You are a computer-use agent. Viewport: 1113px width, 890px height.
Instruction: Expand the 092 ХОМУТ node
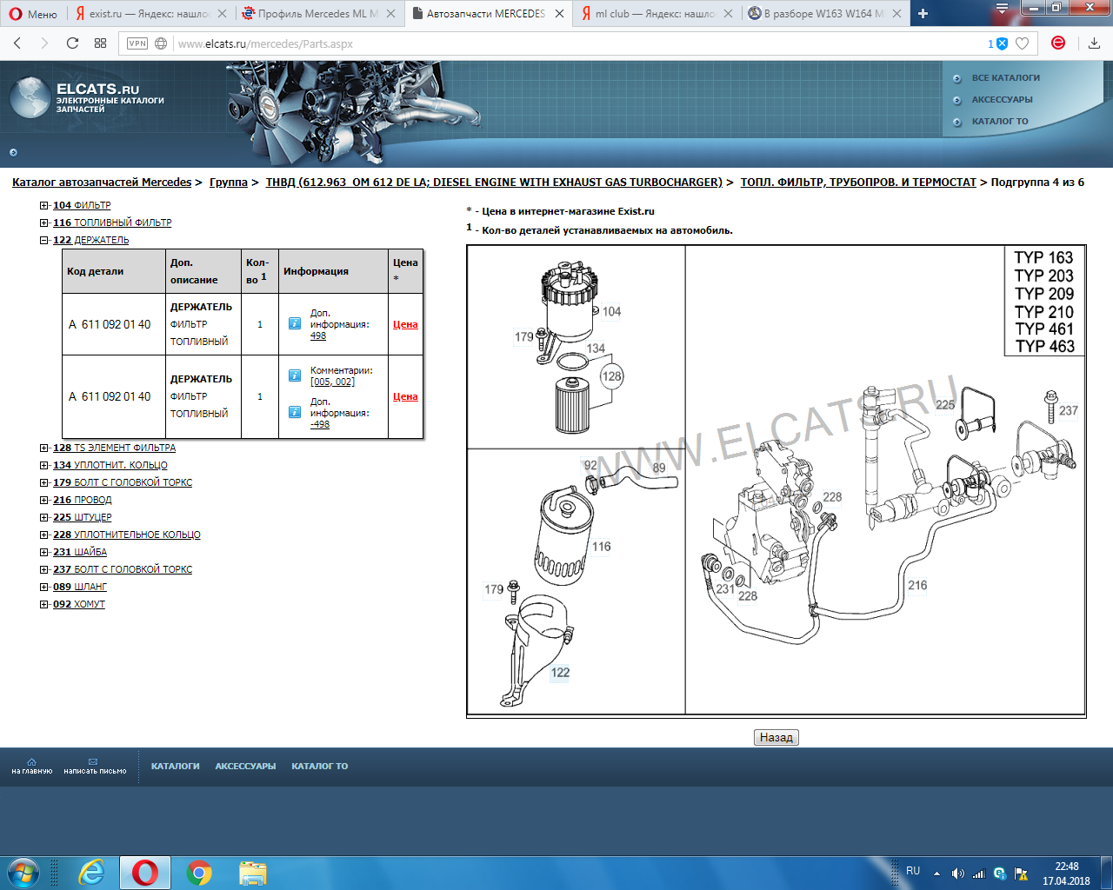(43, 604)
